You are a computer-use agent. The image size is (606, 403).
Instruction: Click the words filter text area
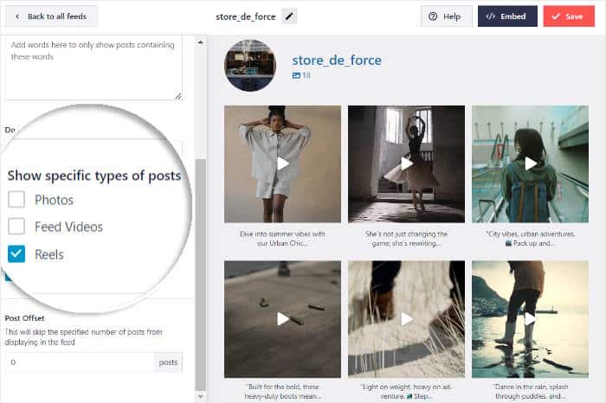93,67
